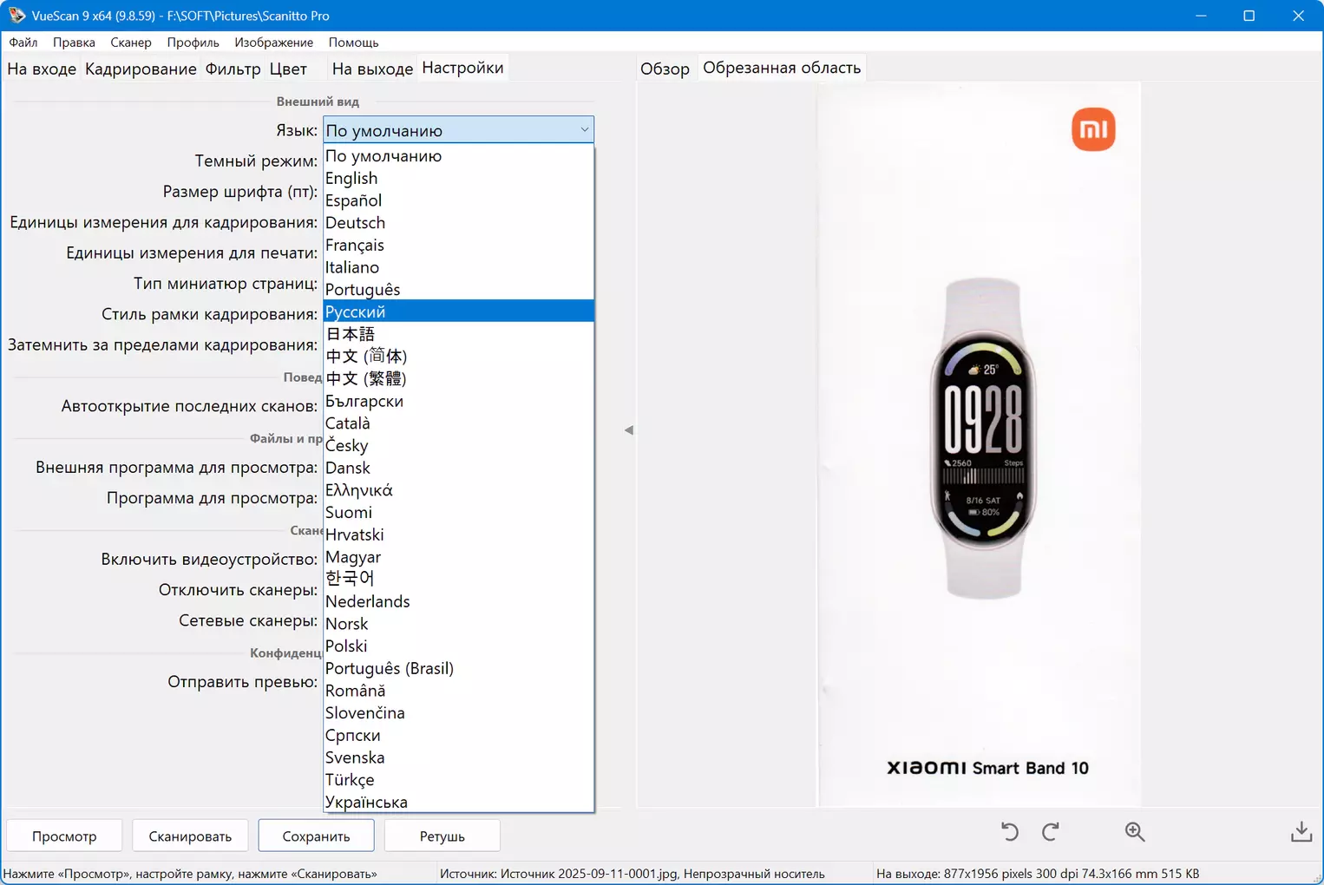1324x885 pixels.
Task: Choose Português (Brasil) in the language list
Action: click(x=458, y=668)
